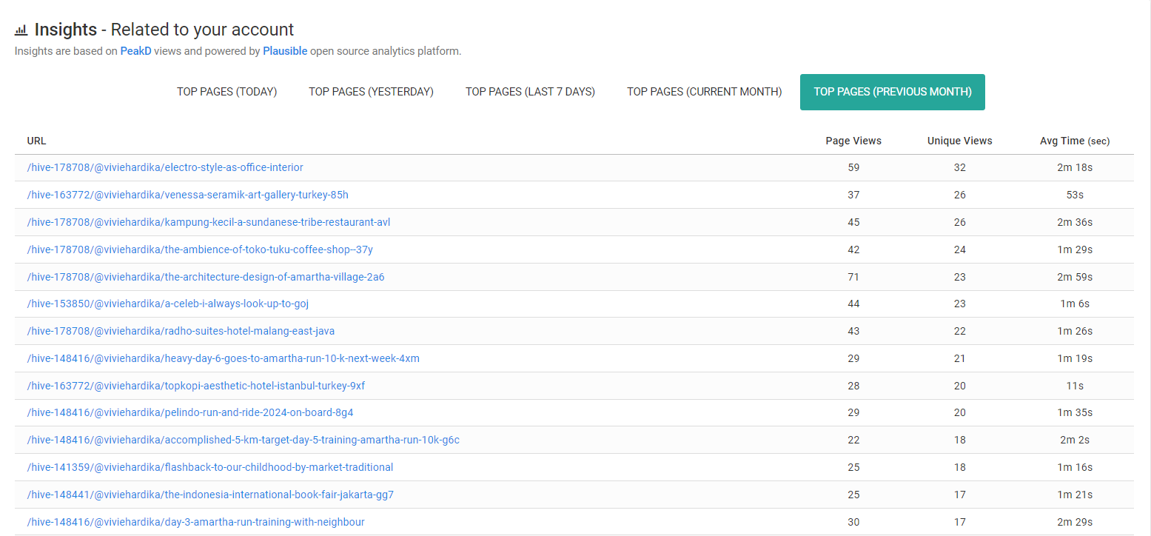1151x536 pixels.
Task: Open radho-suites-hotel-malang-east-java link
Action: click(181, 331)
